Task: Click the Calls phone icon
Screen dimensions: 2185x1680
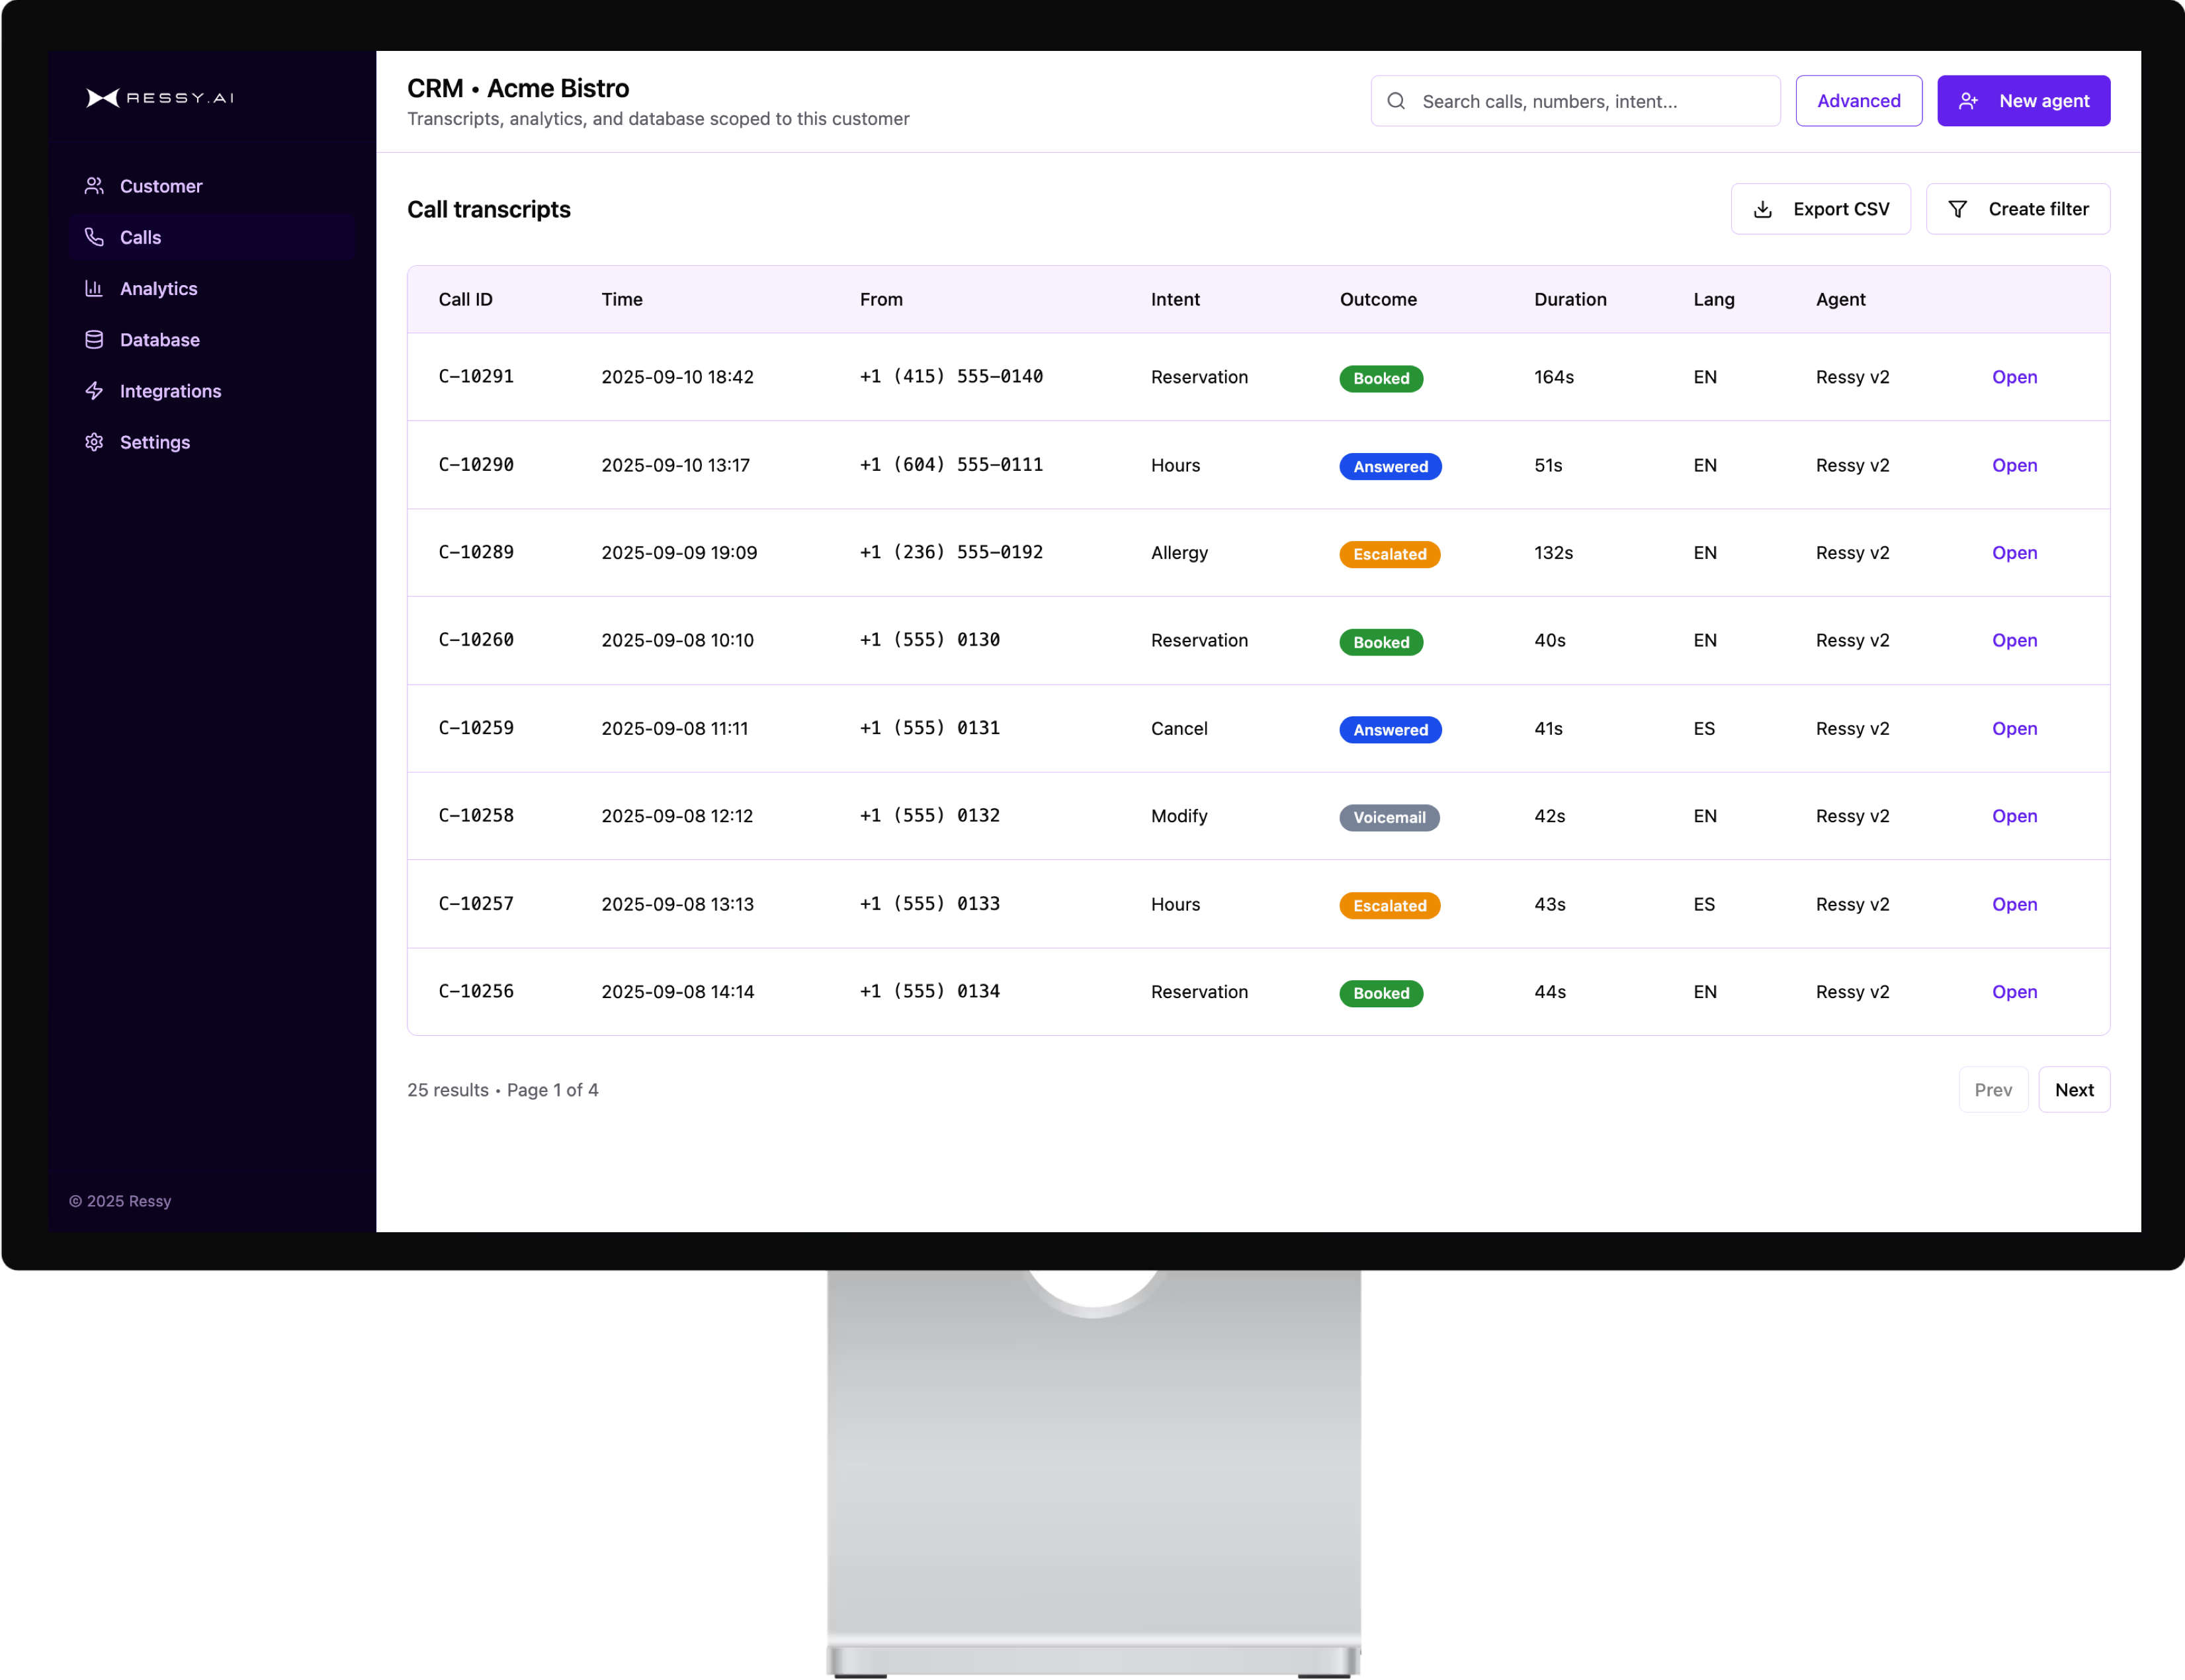Action: [x=94, y=237]
